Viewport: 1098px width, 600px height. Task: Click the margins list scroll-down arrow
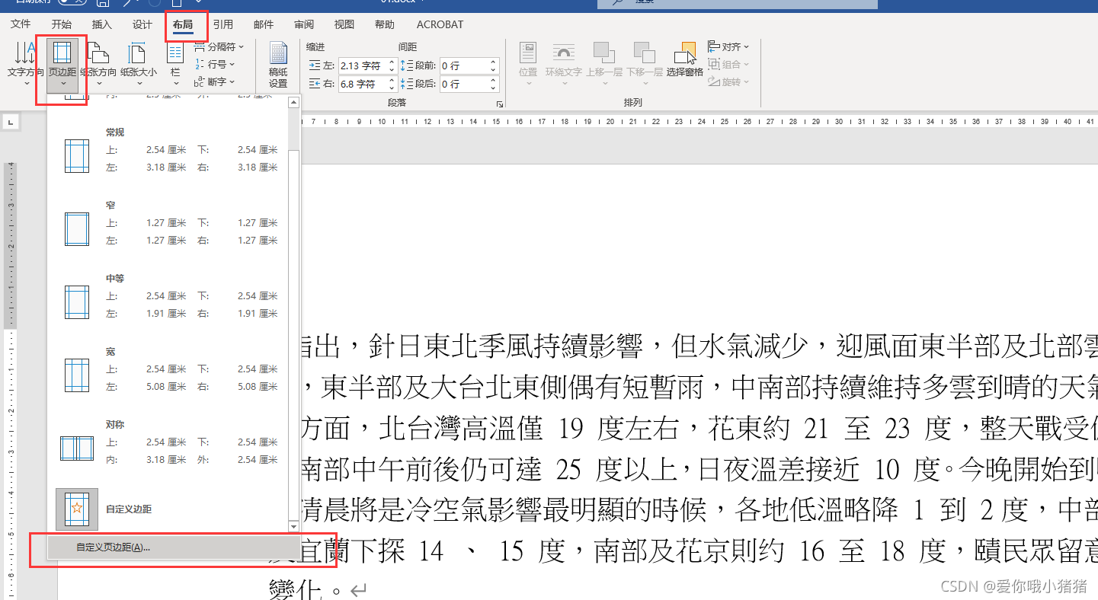[293, 527]
